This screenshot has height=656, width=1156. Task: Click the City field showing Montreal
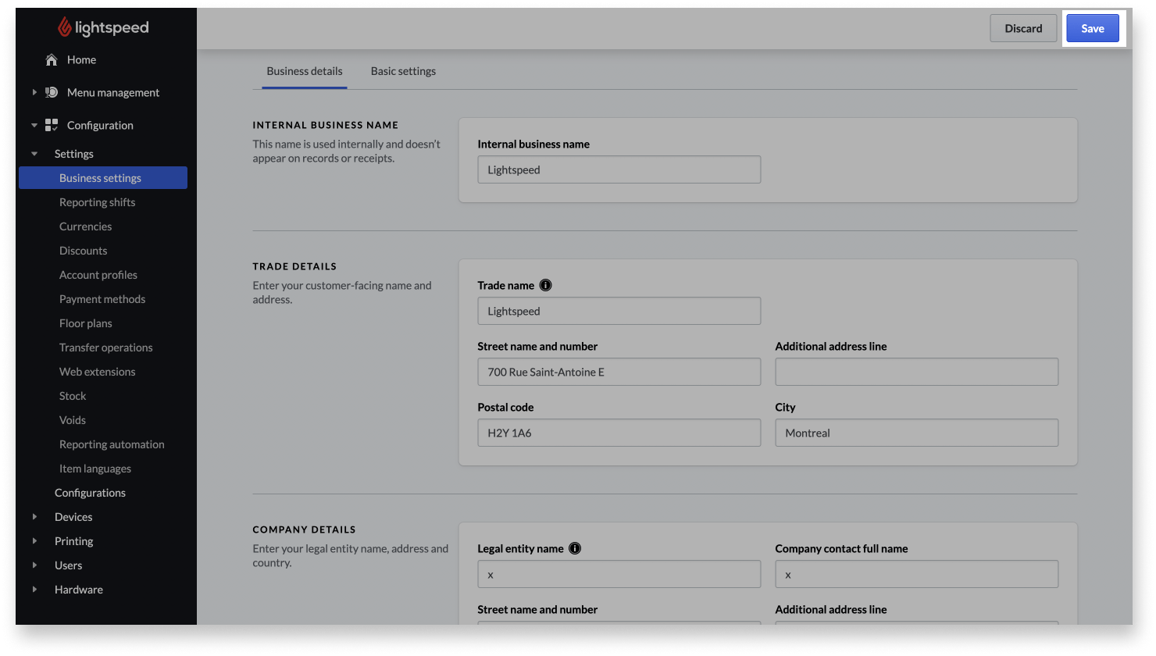point(915,433)
